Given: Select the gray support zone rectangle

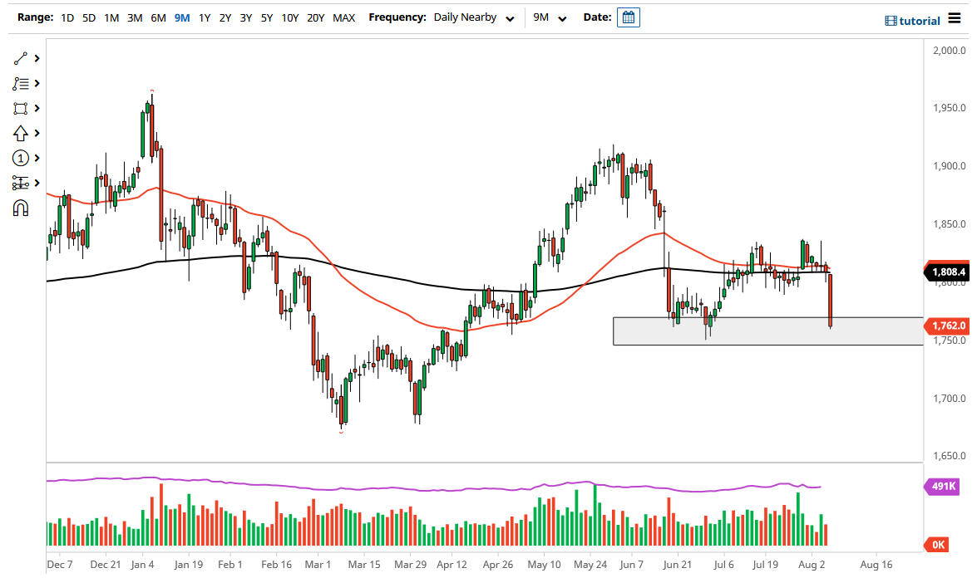Looking at the screenshot, I should [767, 331].
